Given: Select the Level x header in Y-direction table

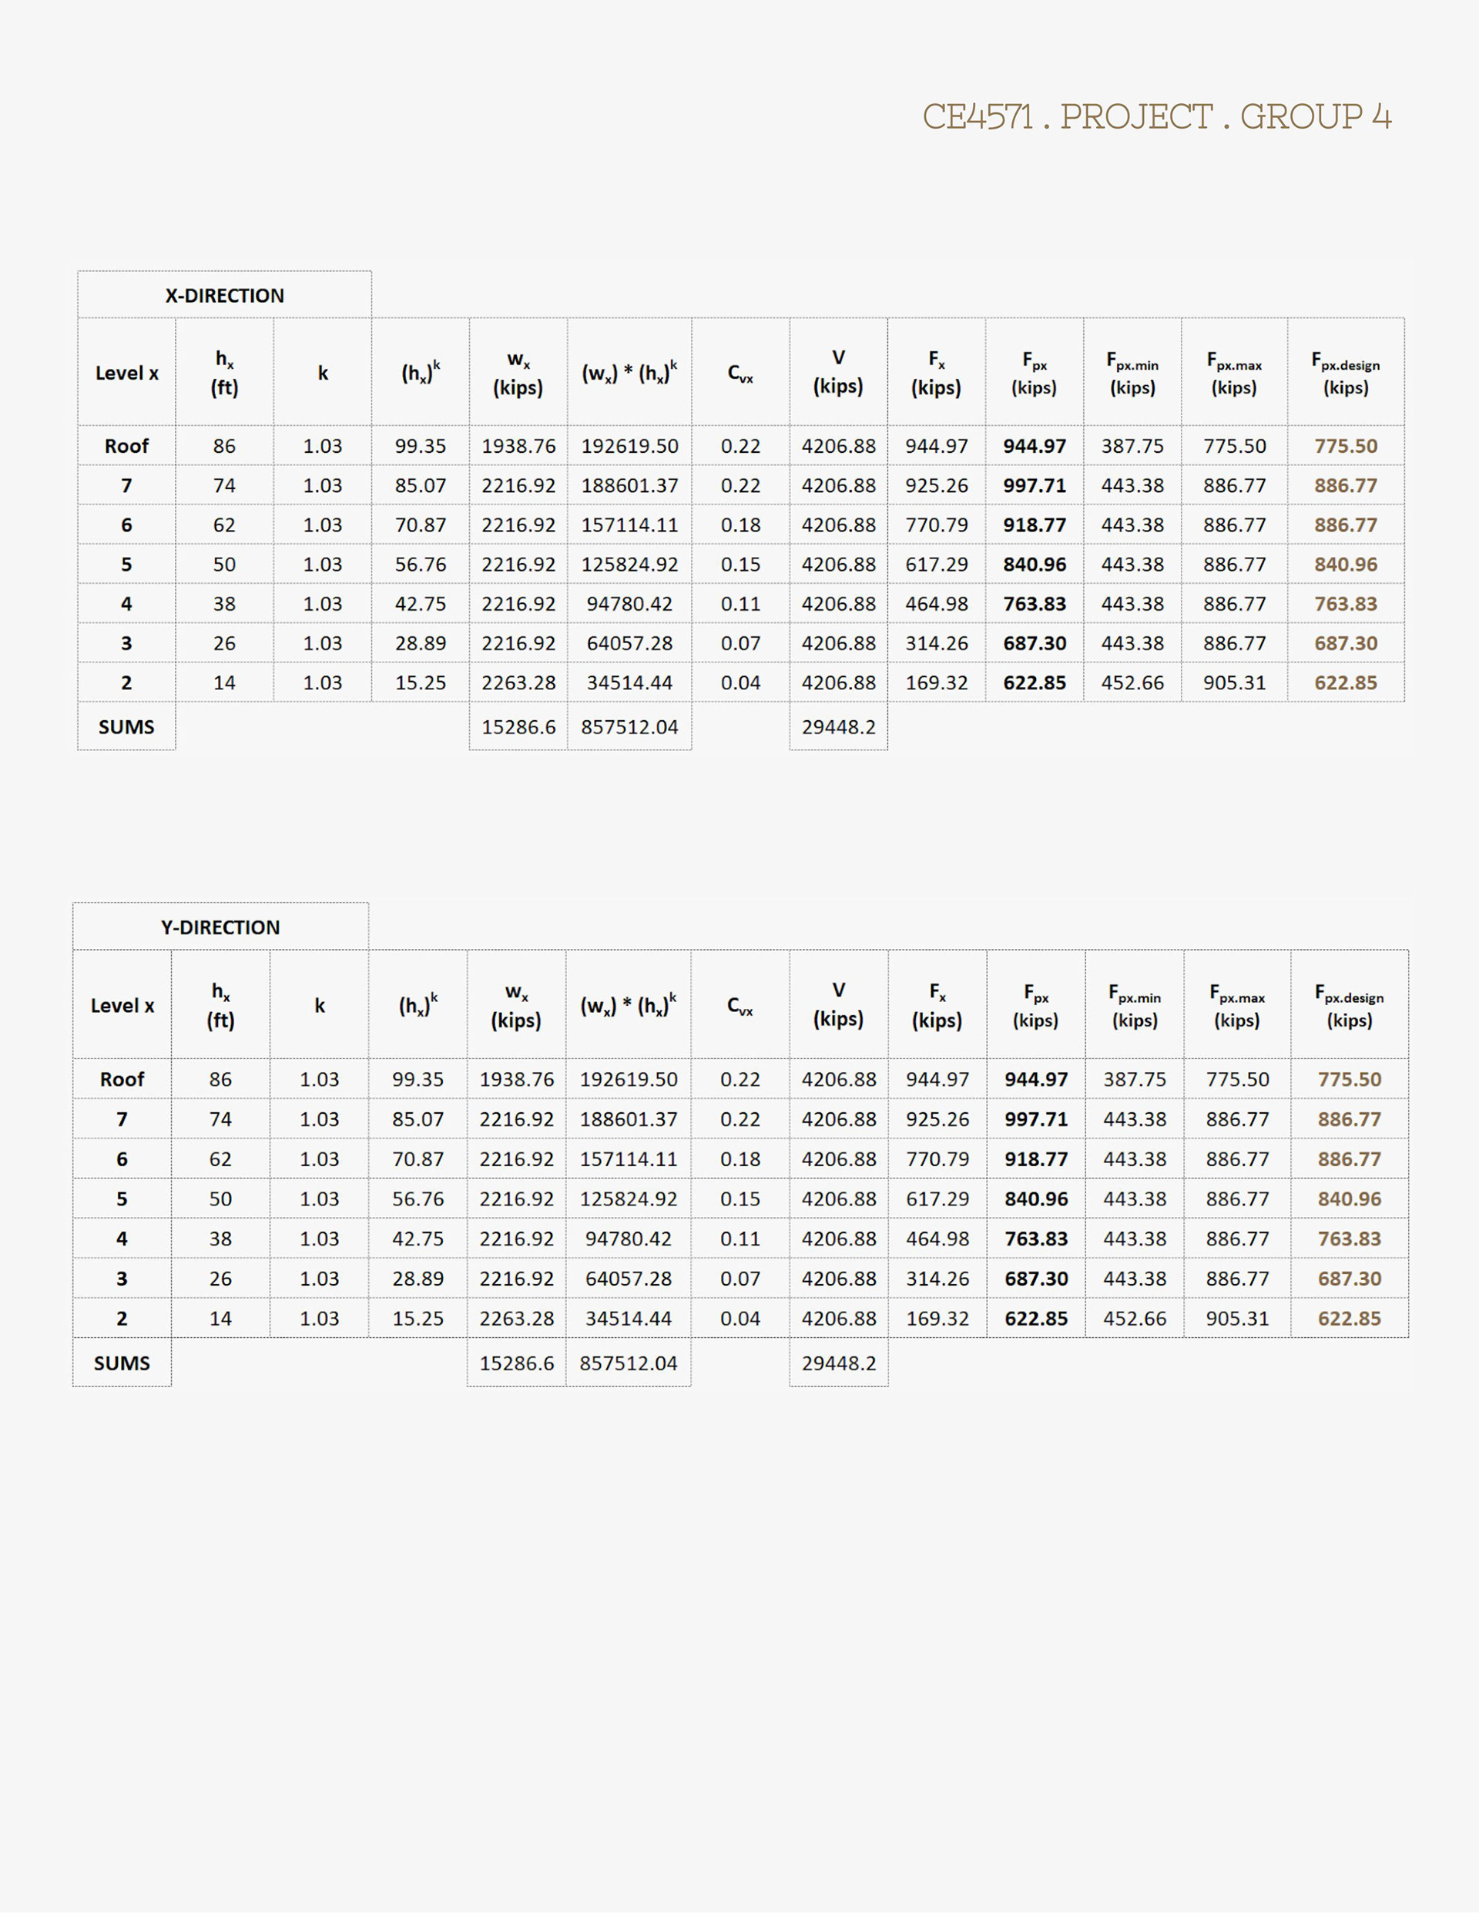Looking at the screenshot, I should coord(122,1005).
